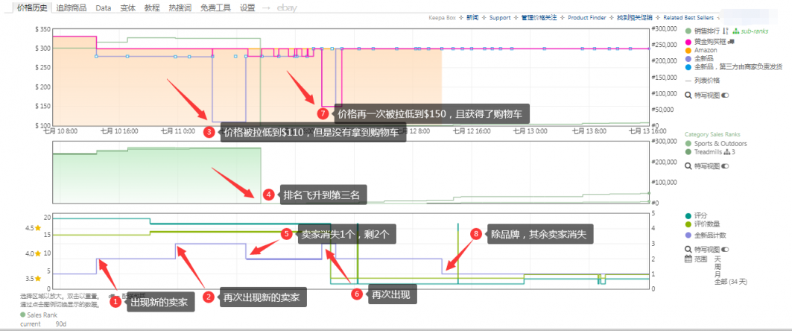
Task: Open the 追踪商品 tab
Action: pyautogui.click(x=71, y=7)
